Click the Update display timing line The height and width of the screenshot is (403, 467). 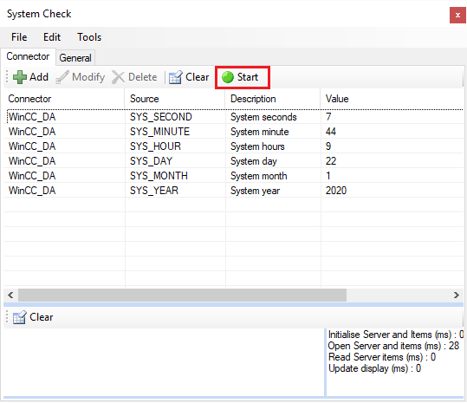(x=374, y=368)
